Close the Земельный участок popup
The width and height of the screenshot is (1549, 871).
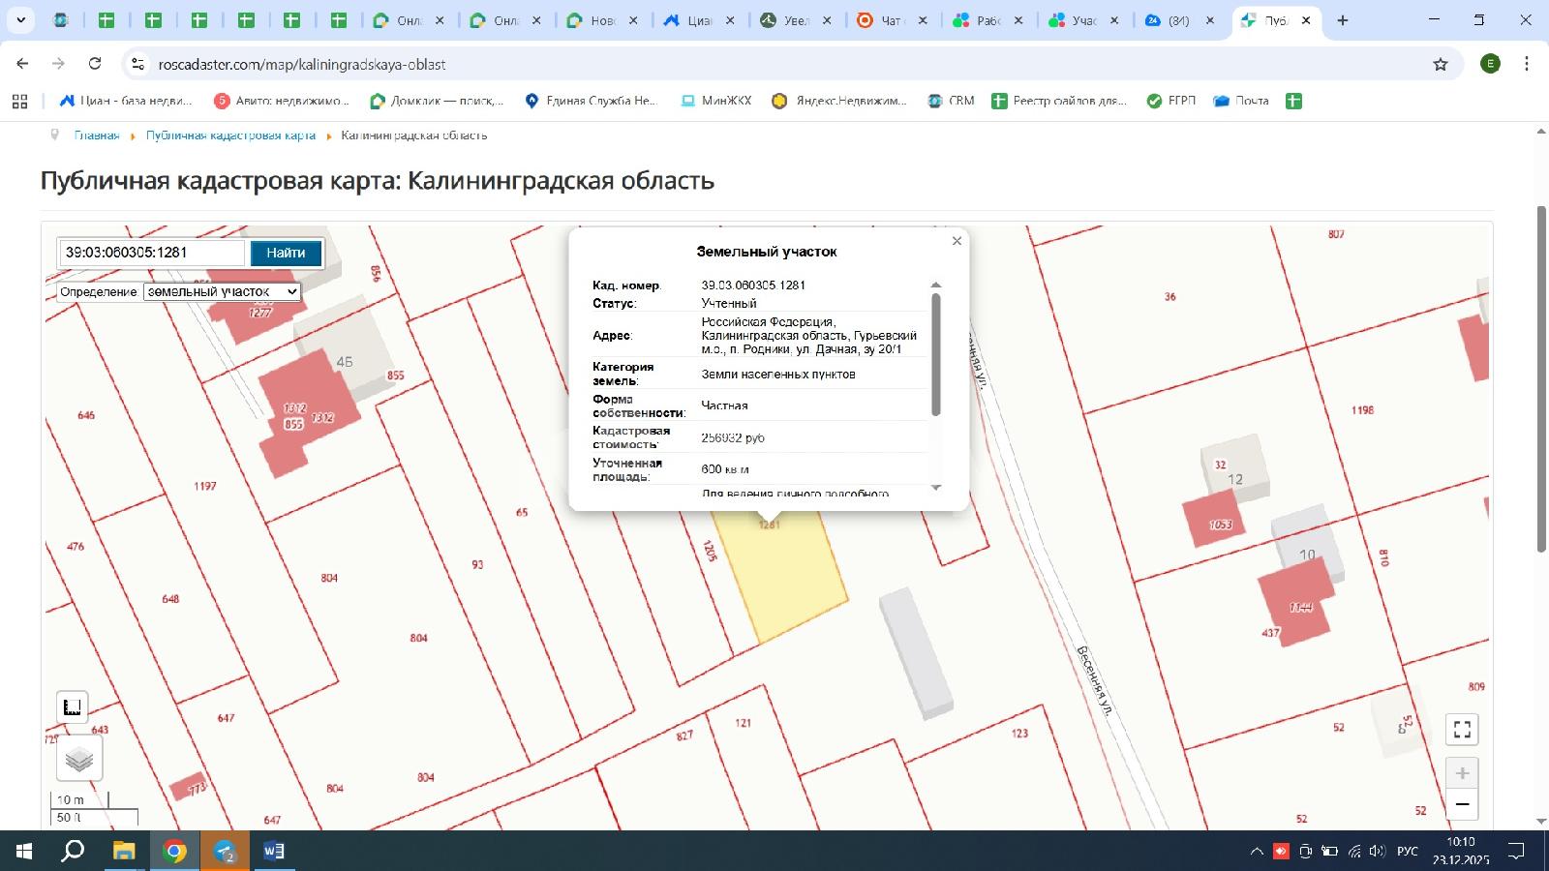point(957,241)
